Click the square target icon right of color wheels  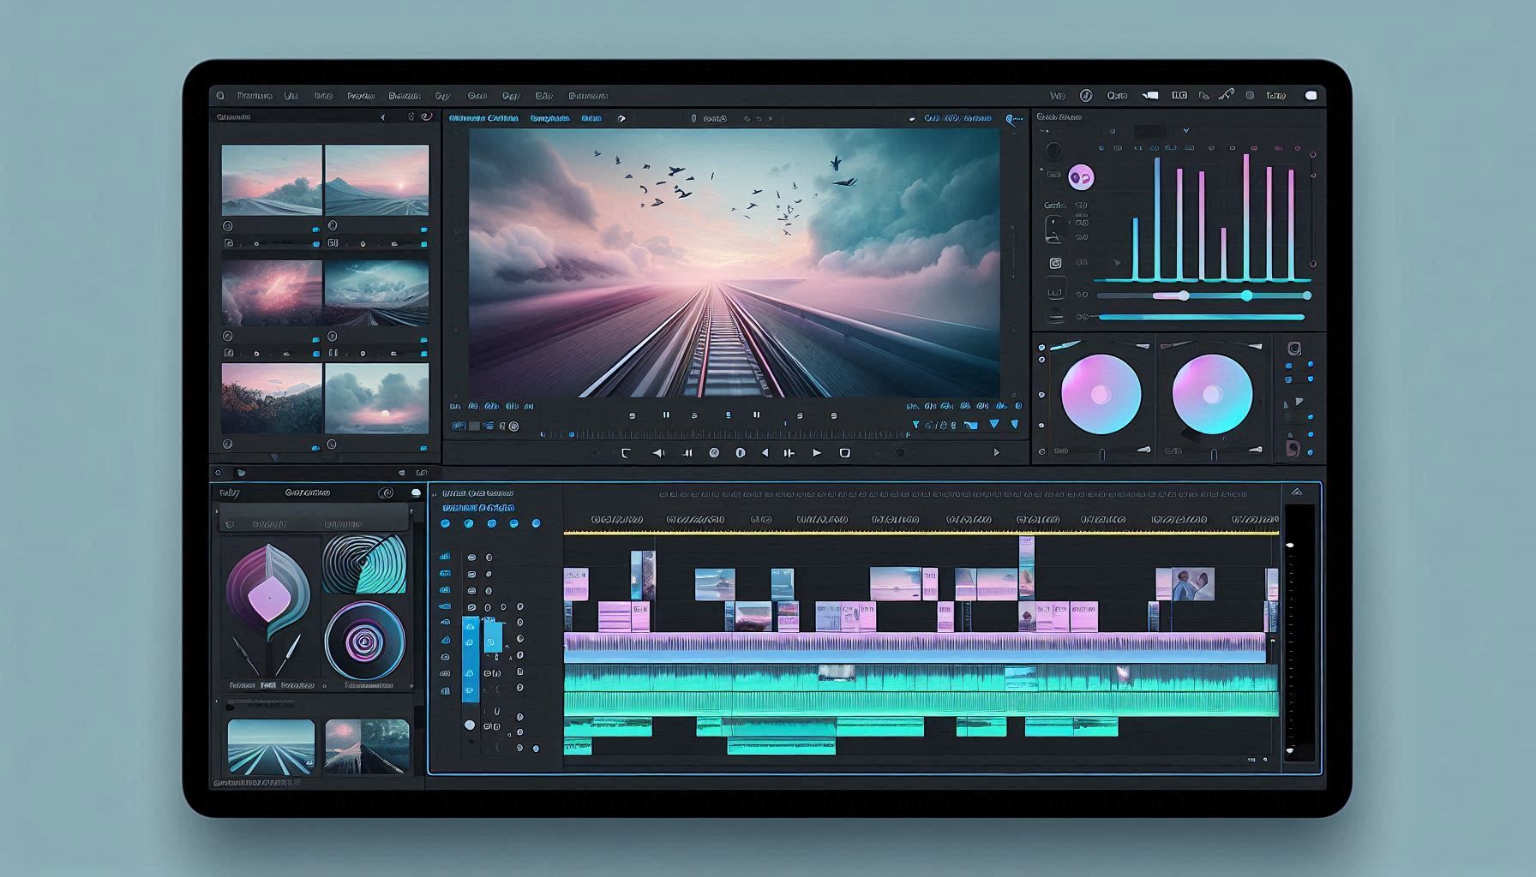(x=1294, y=349)
